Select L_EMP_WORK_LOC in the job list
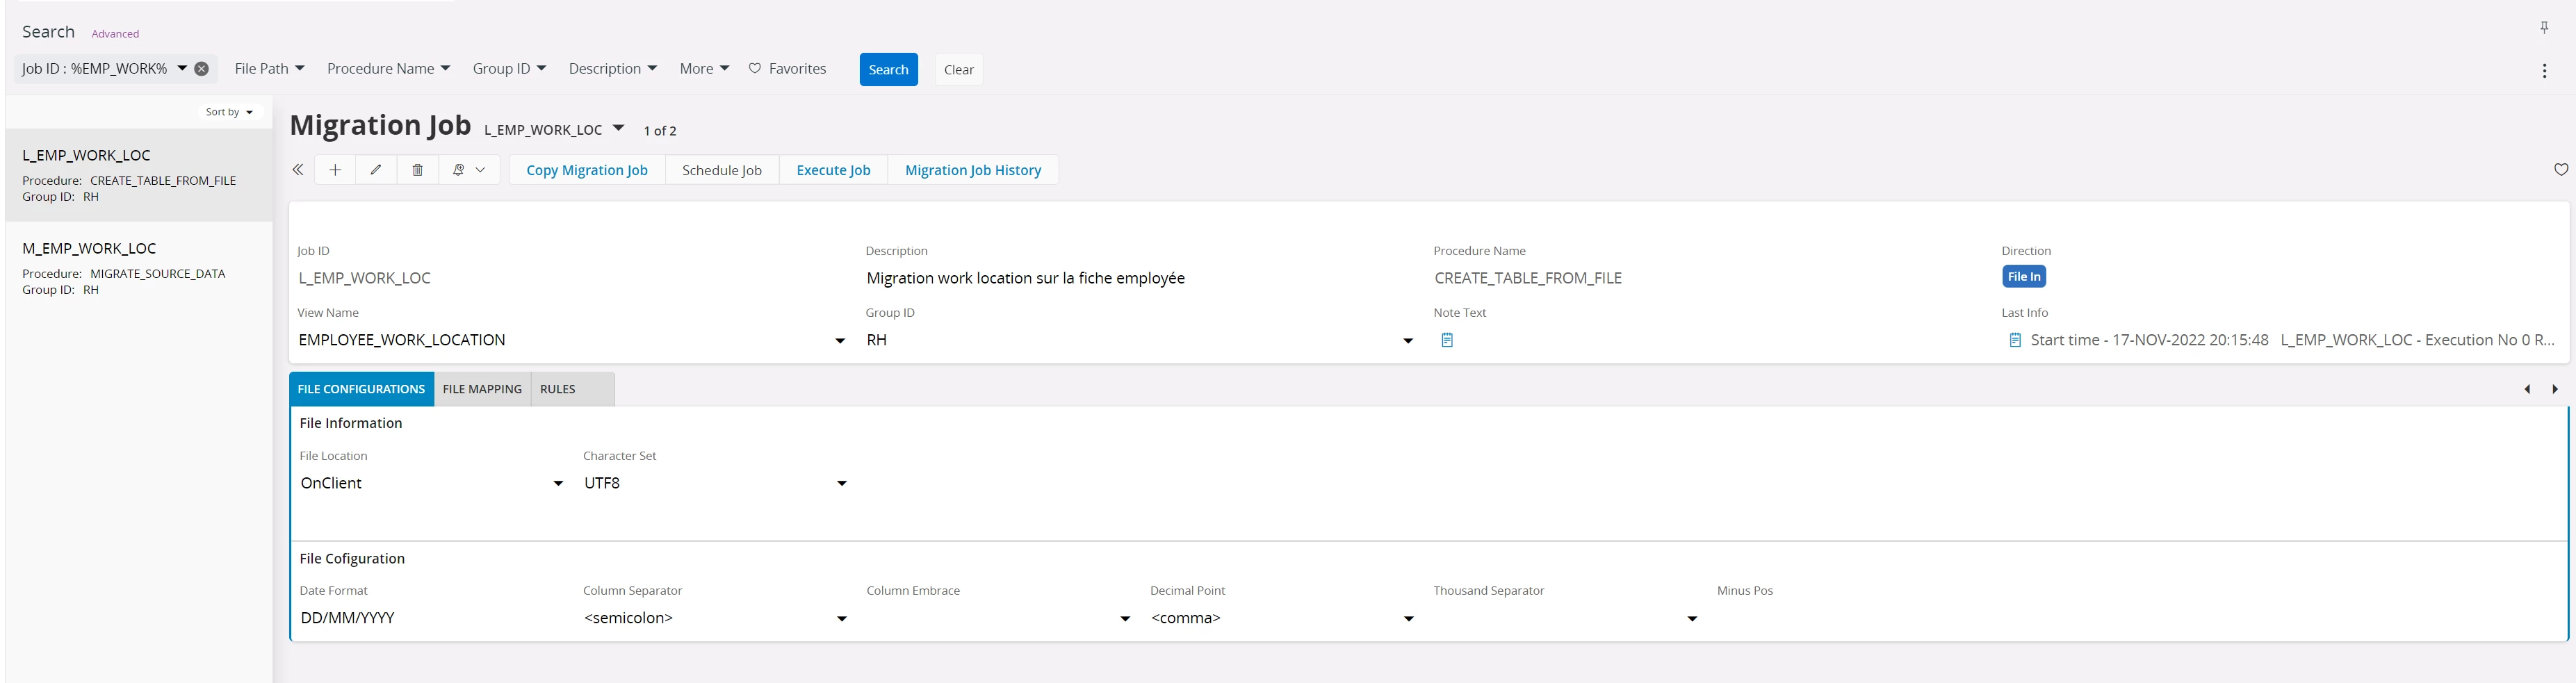This screenshot has height=683, width=2576. tap(139, 175)
